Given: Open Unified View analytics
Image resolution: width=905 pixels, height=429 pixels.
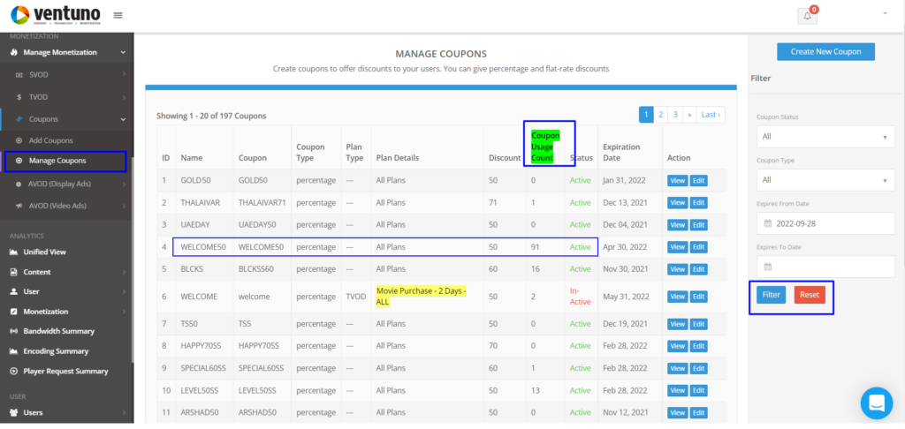Looking at the screenshot, I should click(x=44, y=252).
